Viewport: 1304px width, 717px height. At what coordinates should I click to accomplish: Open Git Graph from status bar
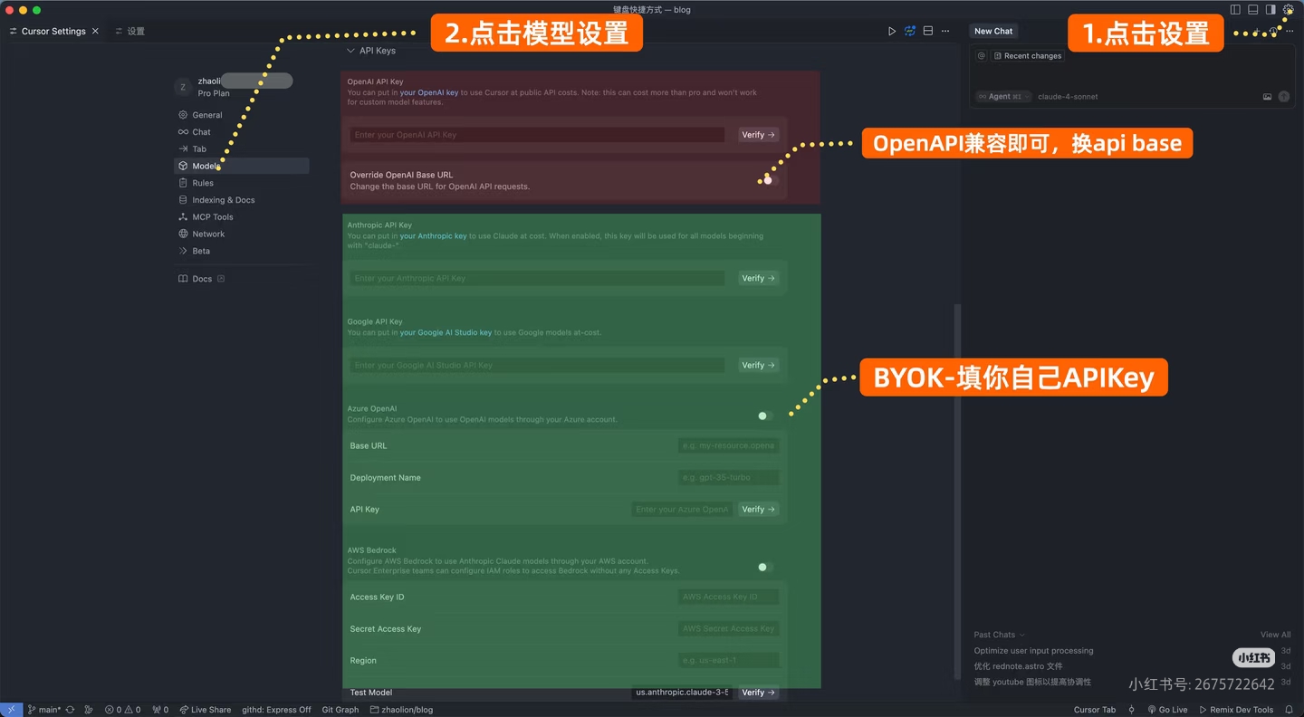click(340, 710)
